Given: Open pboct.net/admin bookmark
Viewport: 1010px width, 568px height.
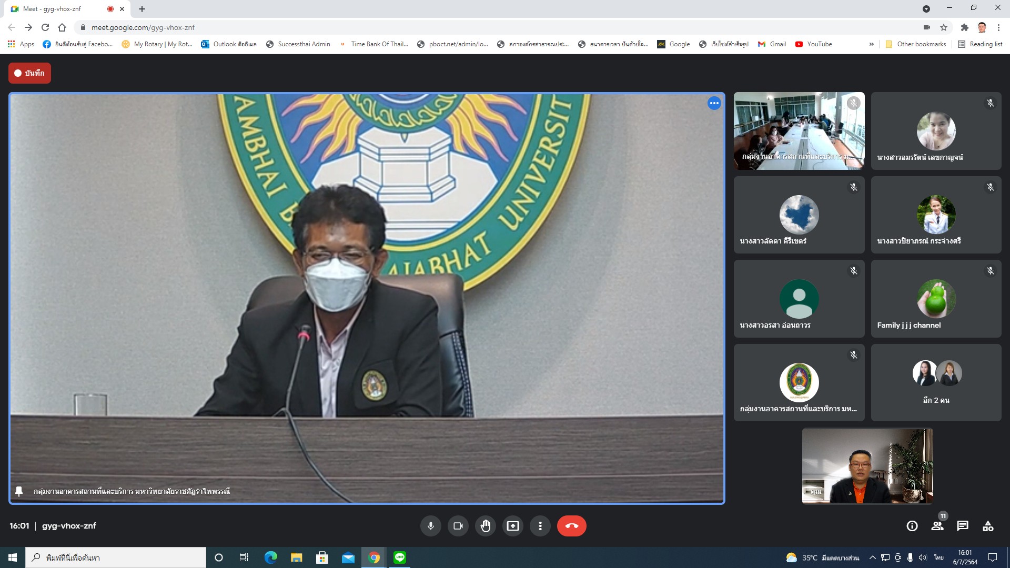Looking at the screenshot, I should (x=452, y=44).
